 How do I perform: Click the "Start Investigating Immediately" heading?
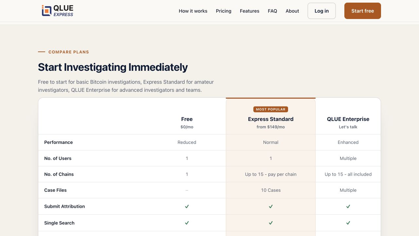pyautogui.click(x=113, y=67)
